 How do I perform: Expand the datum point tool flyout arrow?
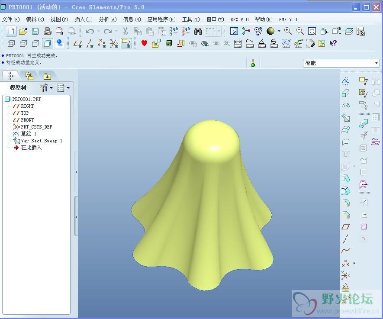pos(354,263)
